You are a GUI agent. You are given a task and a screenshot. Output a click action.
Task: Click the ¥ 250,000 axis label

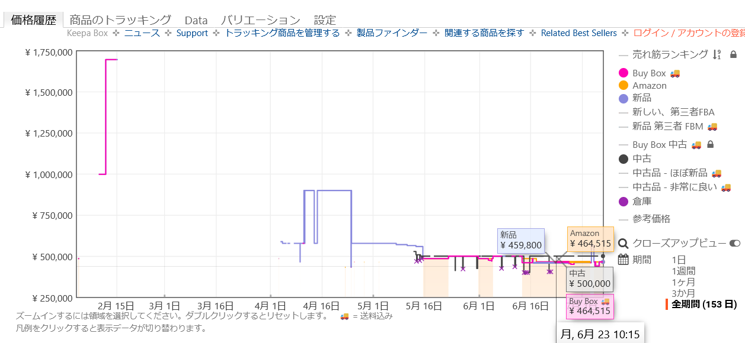click(53, 297)
